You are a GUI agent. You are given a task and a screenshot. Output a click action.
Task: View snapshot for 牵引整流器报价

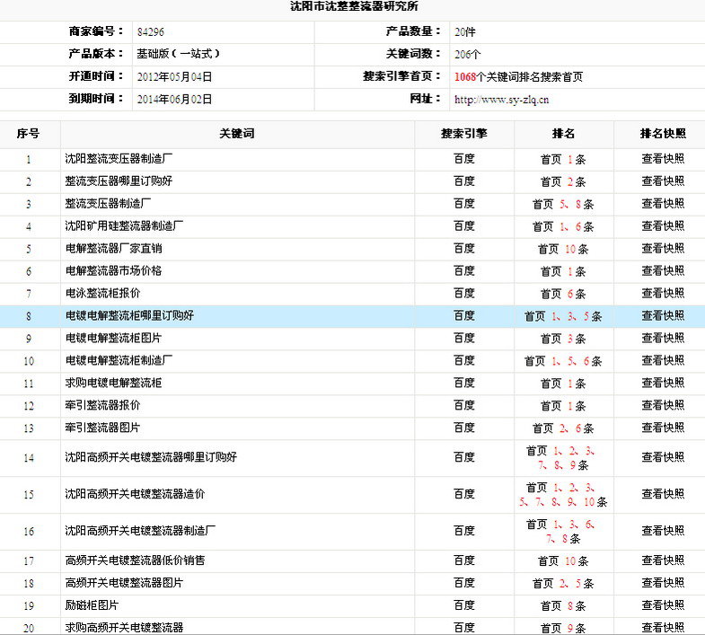(x=663, y=406)
